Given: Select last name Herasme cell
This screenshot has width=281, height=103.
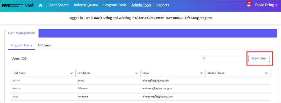Looking at the screenshot, I should (x=83, y=96).
